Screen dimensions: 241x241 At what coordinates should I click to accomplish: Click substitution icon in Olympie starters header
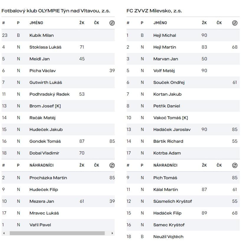click(x=112, y=23)
